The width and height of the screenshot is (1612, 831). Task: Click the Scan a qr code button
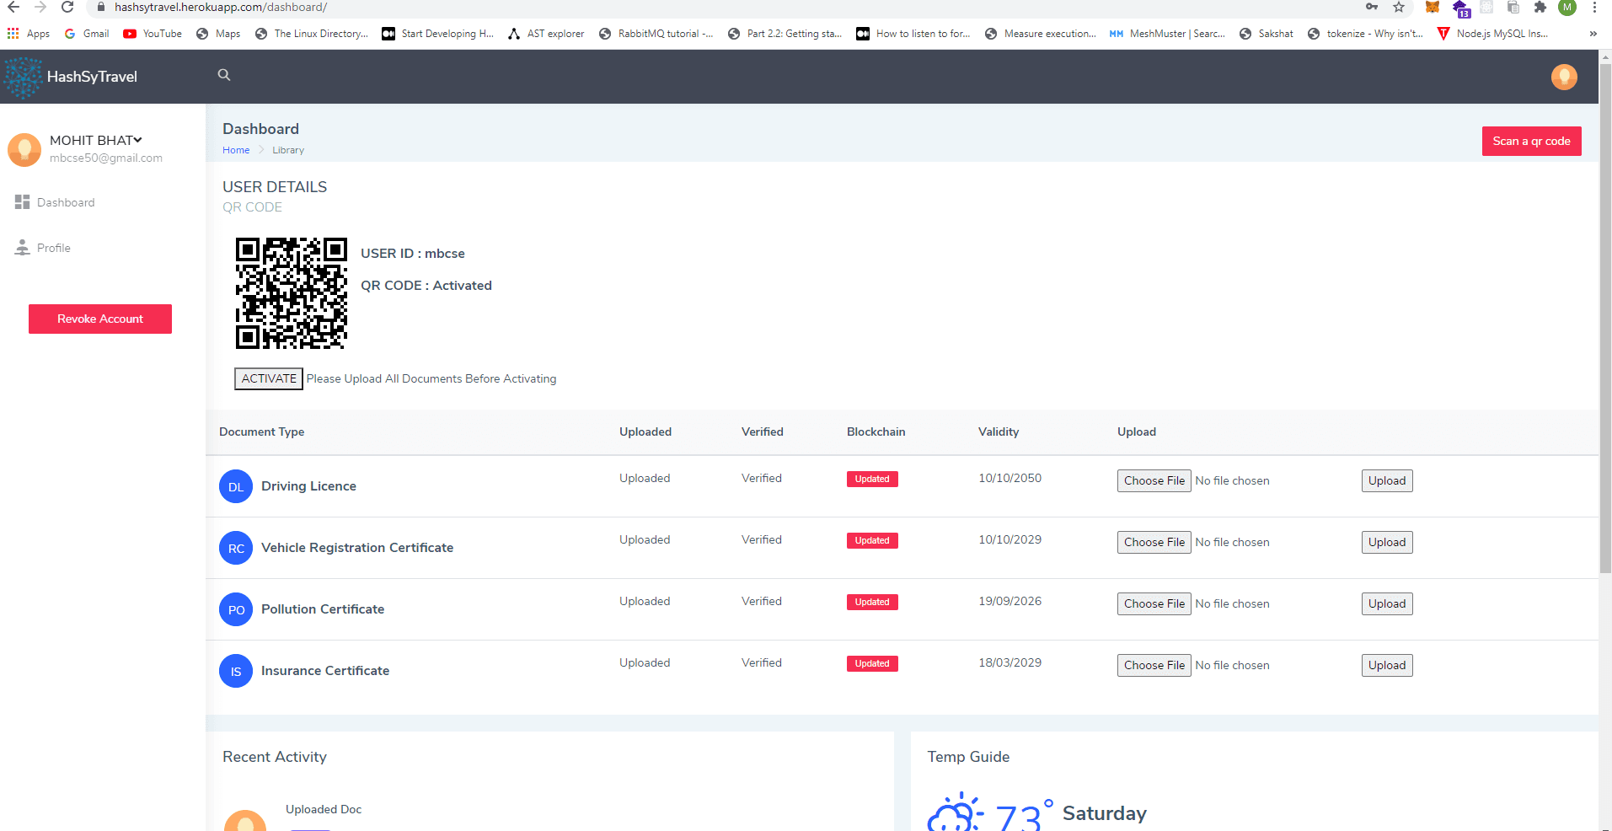coord(1531,141)
